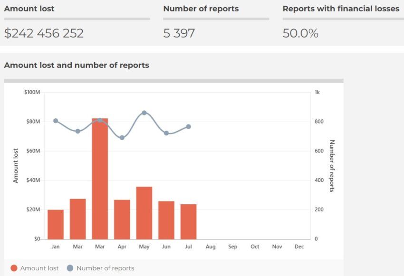Click the June reports line data point

pyautogui.click(x=166, y=133)
